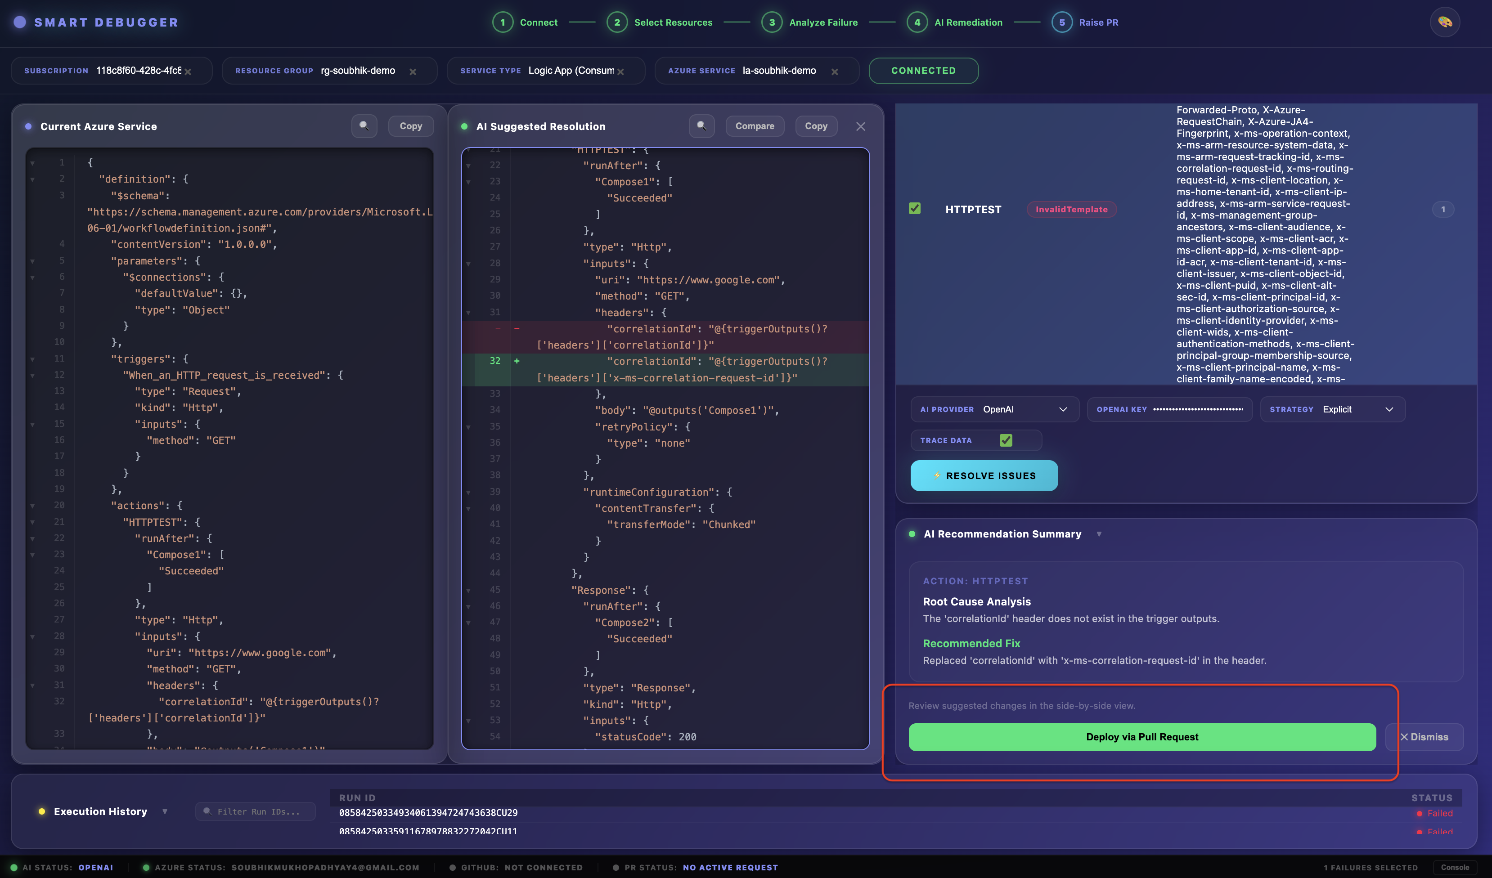This screenshot has height=878, width=1492.
Task: Click PR Status No Active Request
Action: [696, 868]
